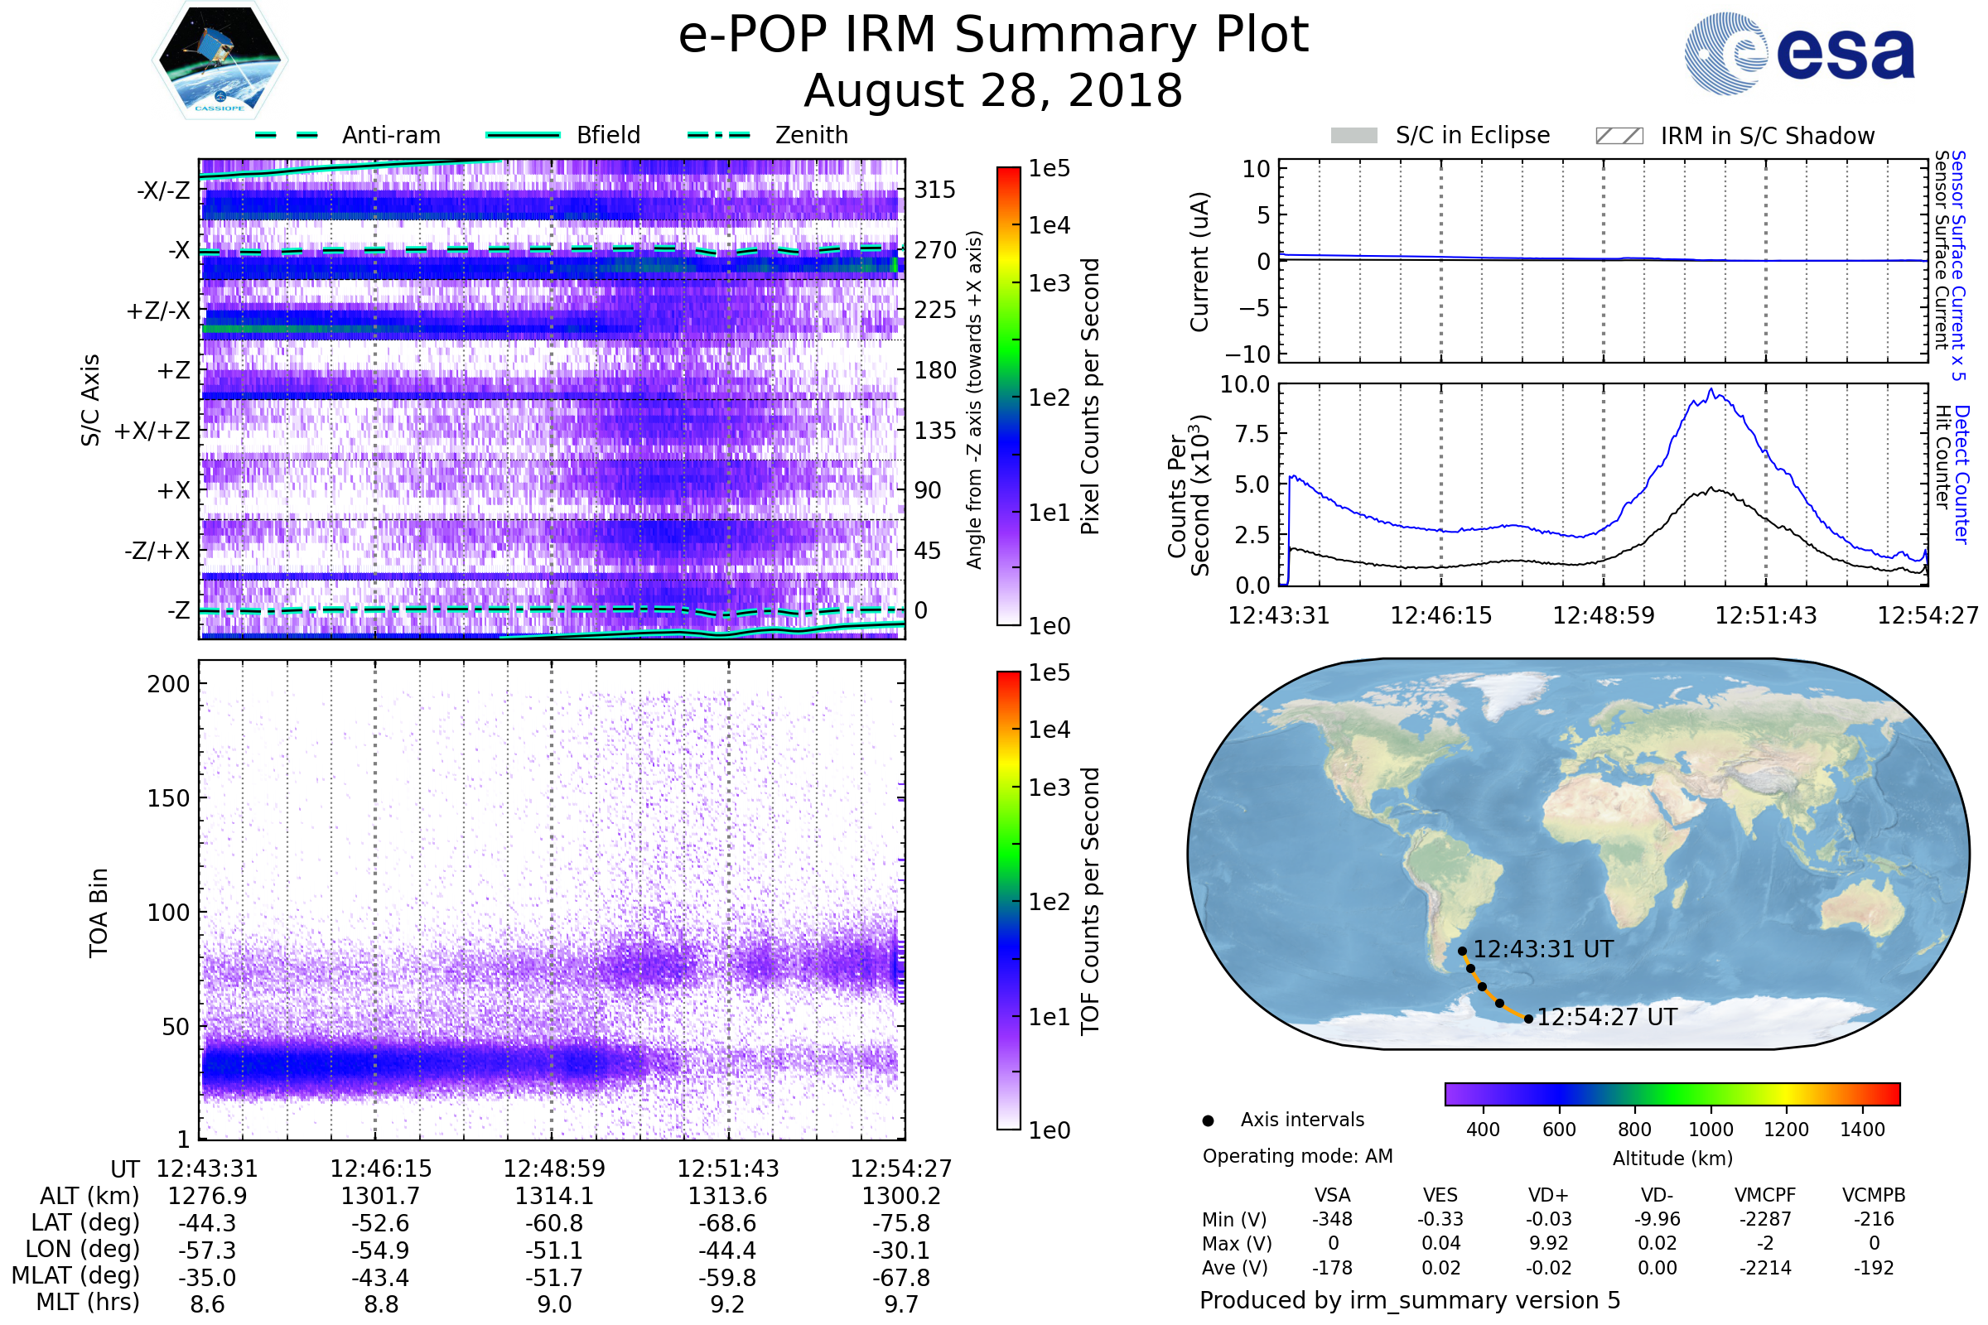This screenshot has width=1988, height=1325.
Task: Click the Anti-ram dashed legend line
Action: pos(287,135)
